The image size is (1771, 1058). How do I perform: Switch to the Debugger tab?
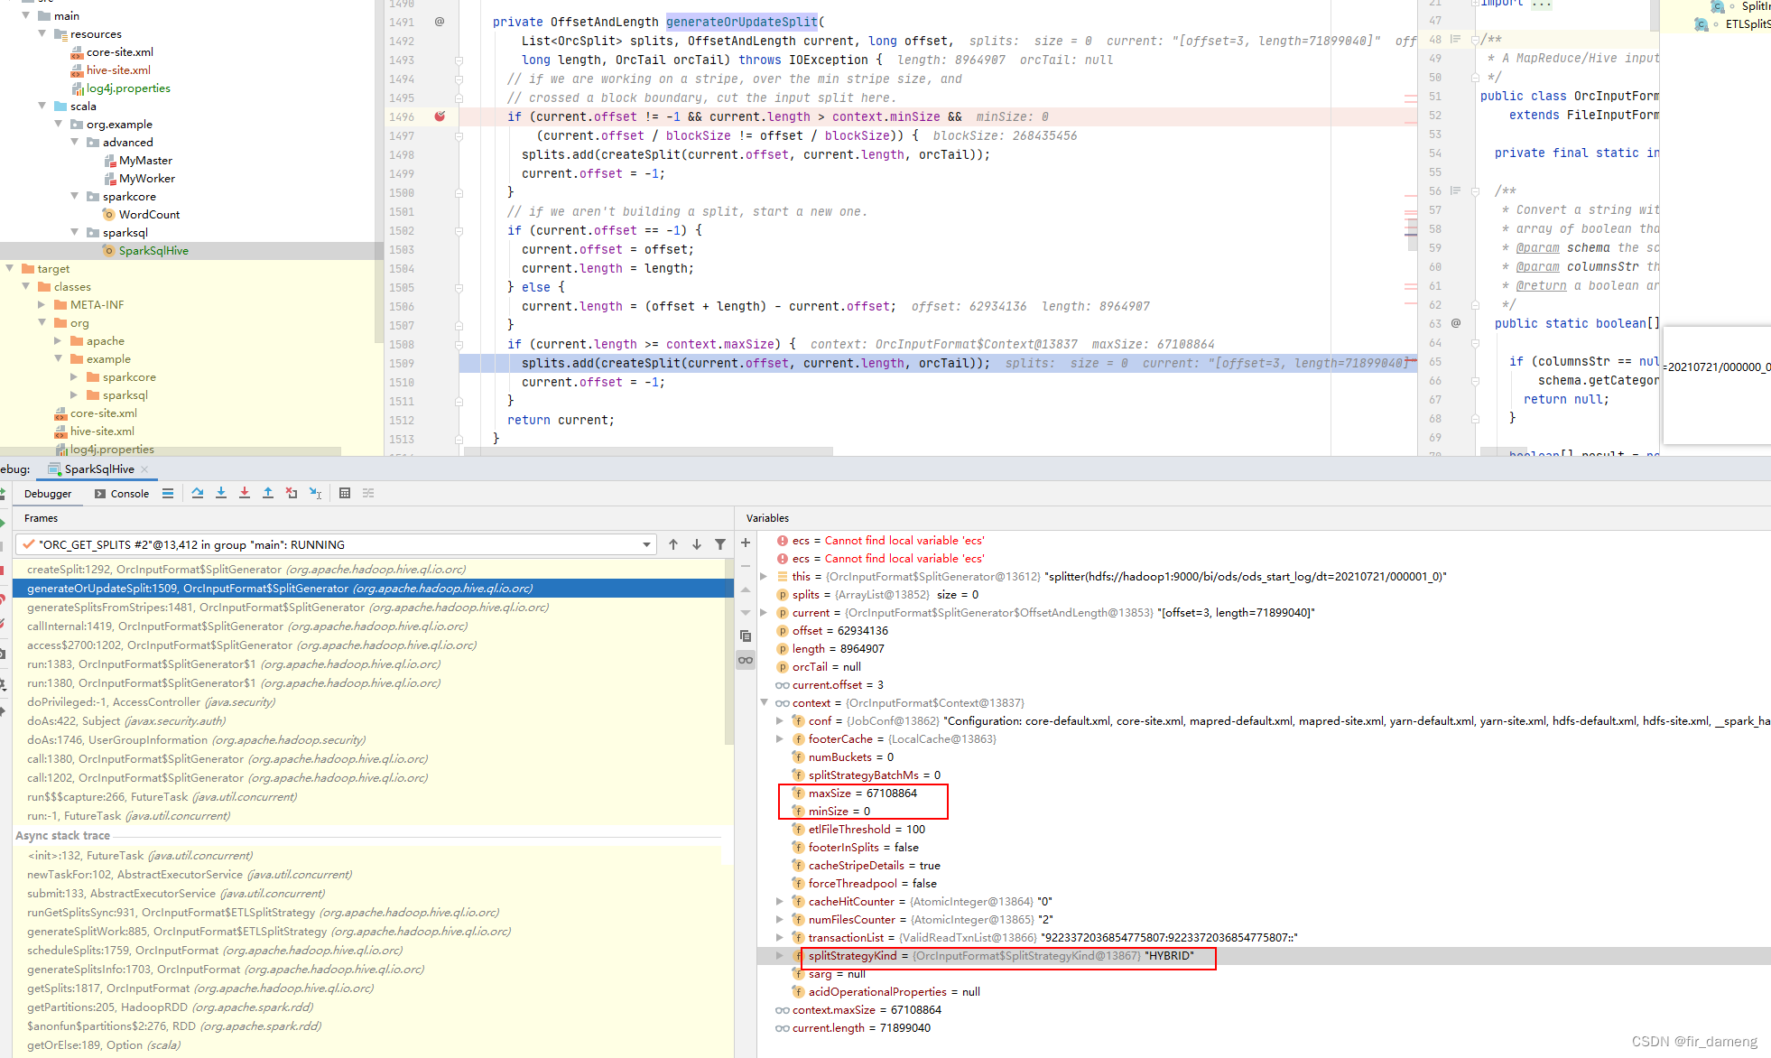click(48, 494)
